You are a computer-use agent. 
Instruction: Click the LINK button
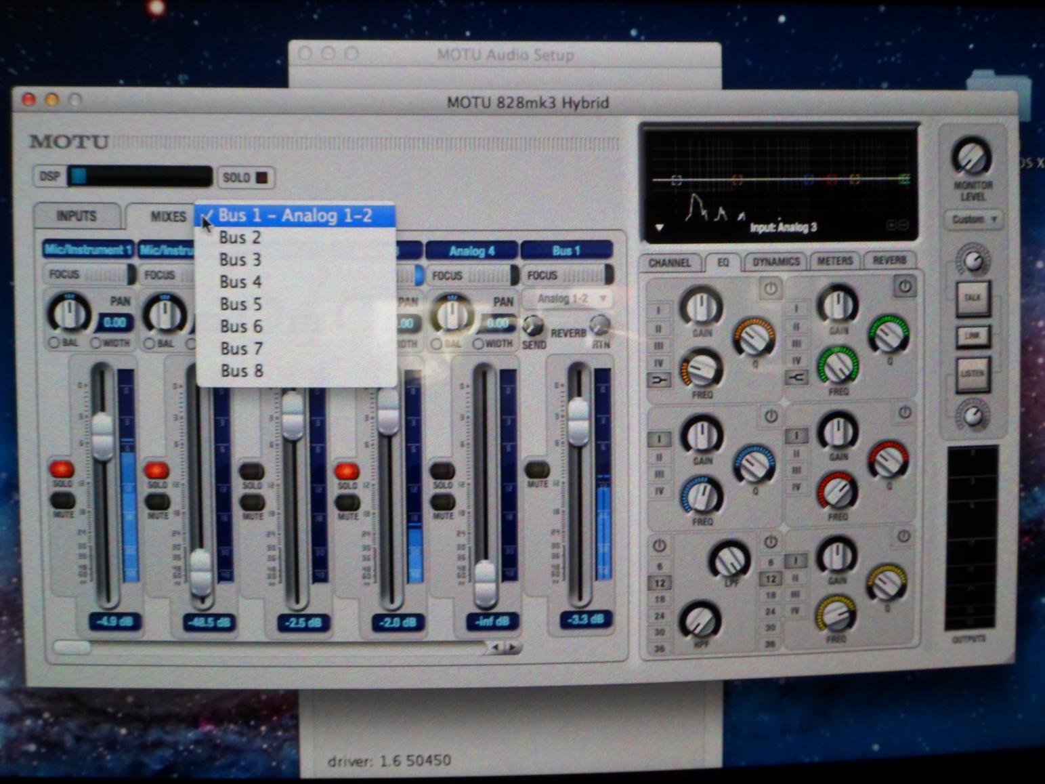[973, 336]
